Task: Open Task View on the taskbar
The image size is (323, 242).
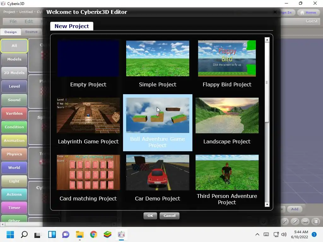Action: tap(38, 234)
